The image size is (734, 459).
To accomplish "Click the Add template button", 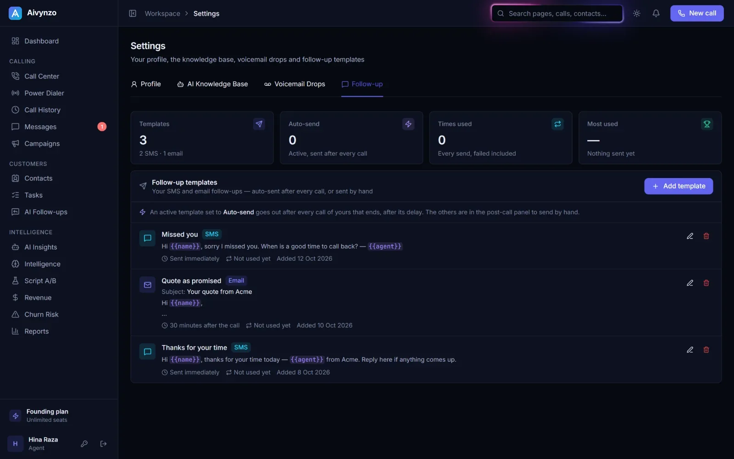I will (678, 186).
